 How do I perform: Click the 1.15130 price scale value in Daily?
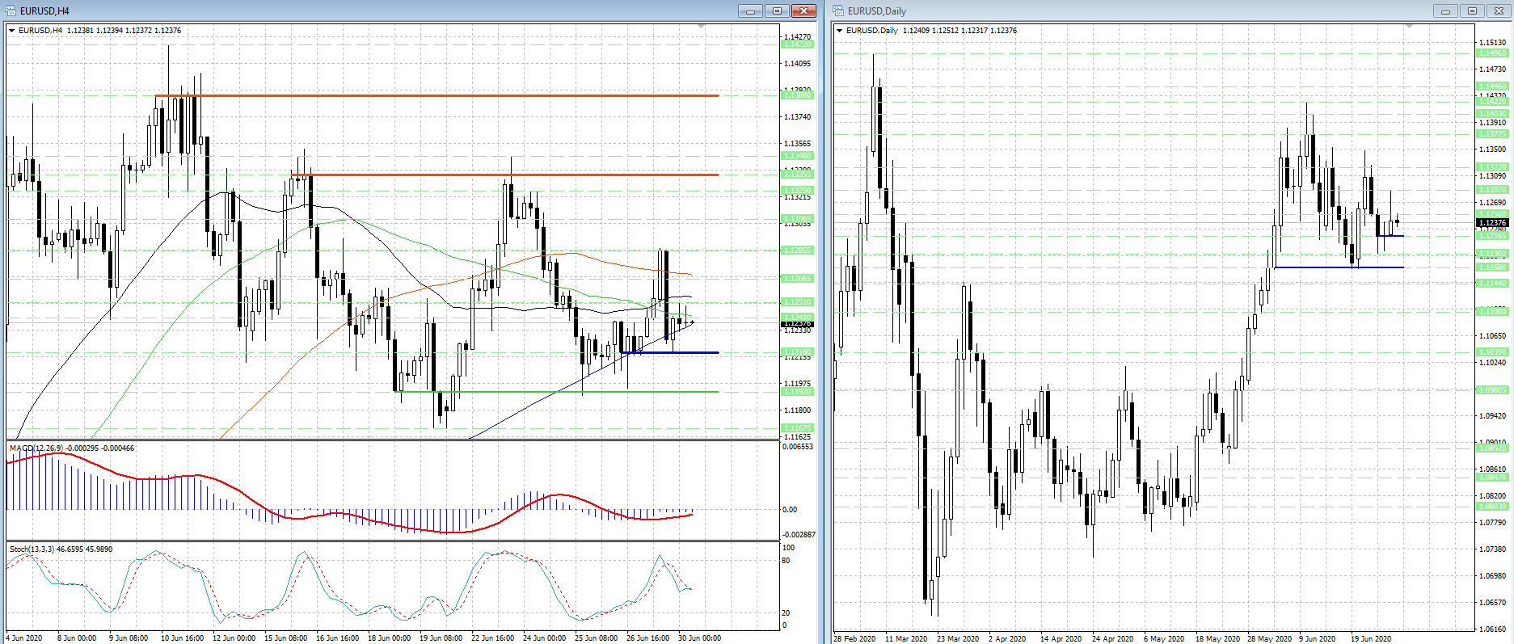pyautogui.click(x=1492, y=43)
